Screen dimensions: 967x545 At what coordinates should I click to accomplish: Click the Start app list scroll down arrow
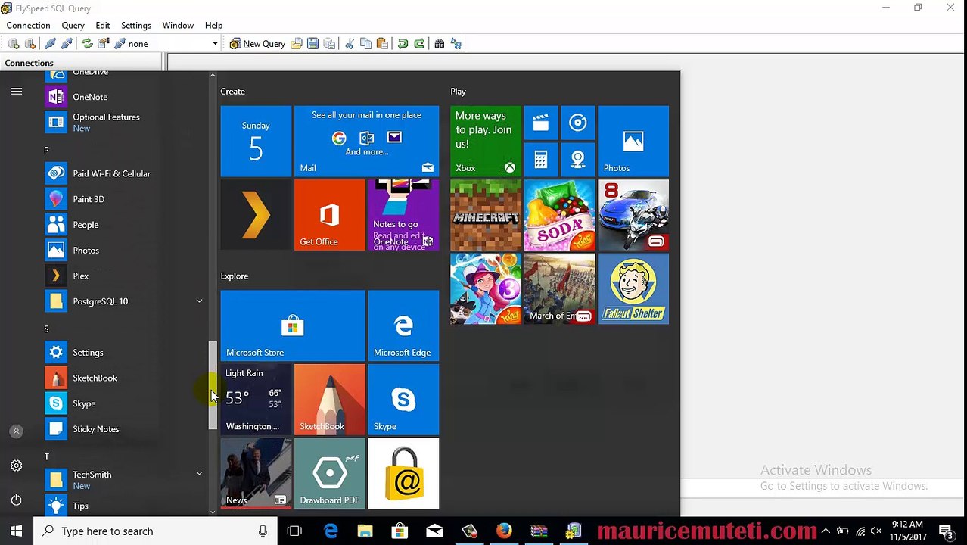(213, 512)
